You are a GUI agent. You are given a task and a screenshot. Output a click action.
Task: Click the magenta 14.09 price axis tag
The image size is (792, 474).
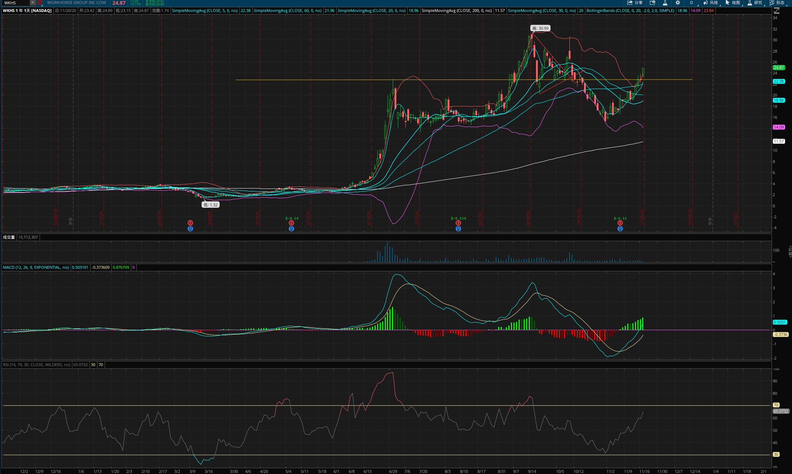coord(779,127)
